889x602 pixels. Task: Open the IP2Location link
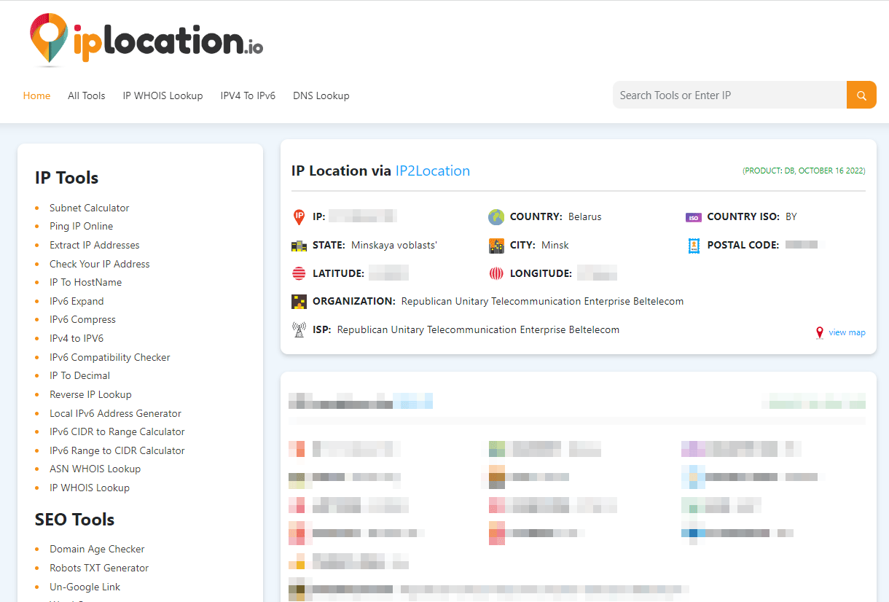(x=433, y=171)
